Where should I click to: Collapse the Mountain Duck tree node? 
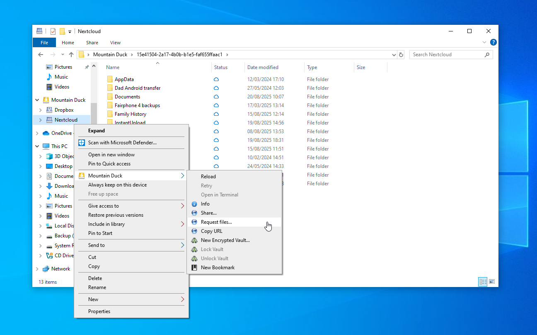coord(37,100)
